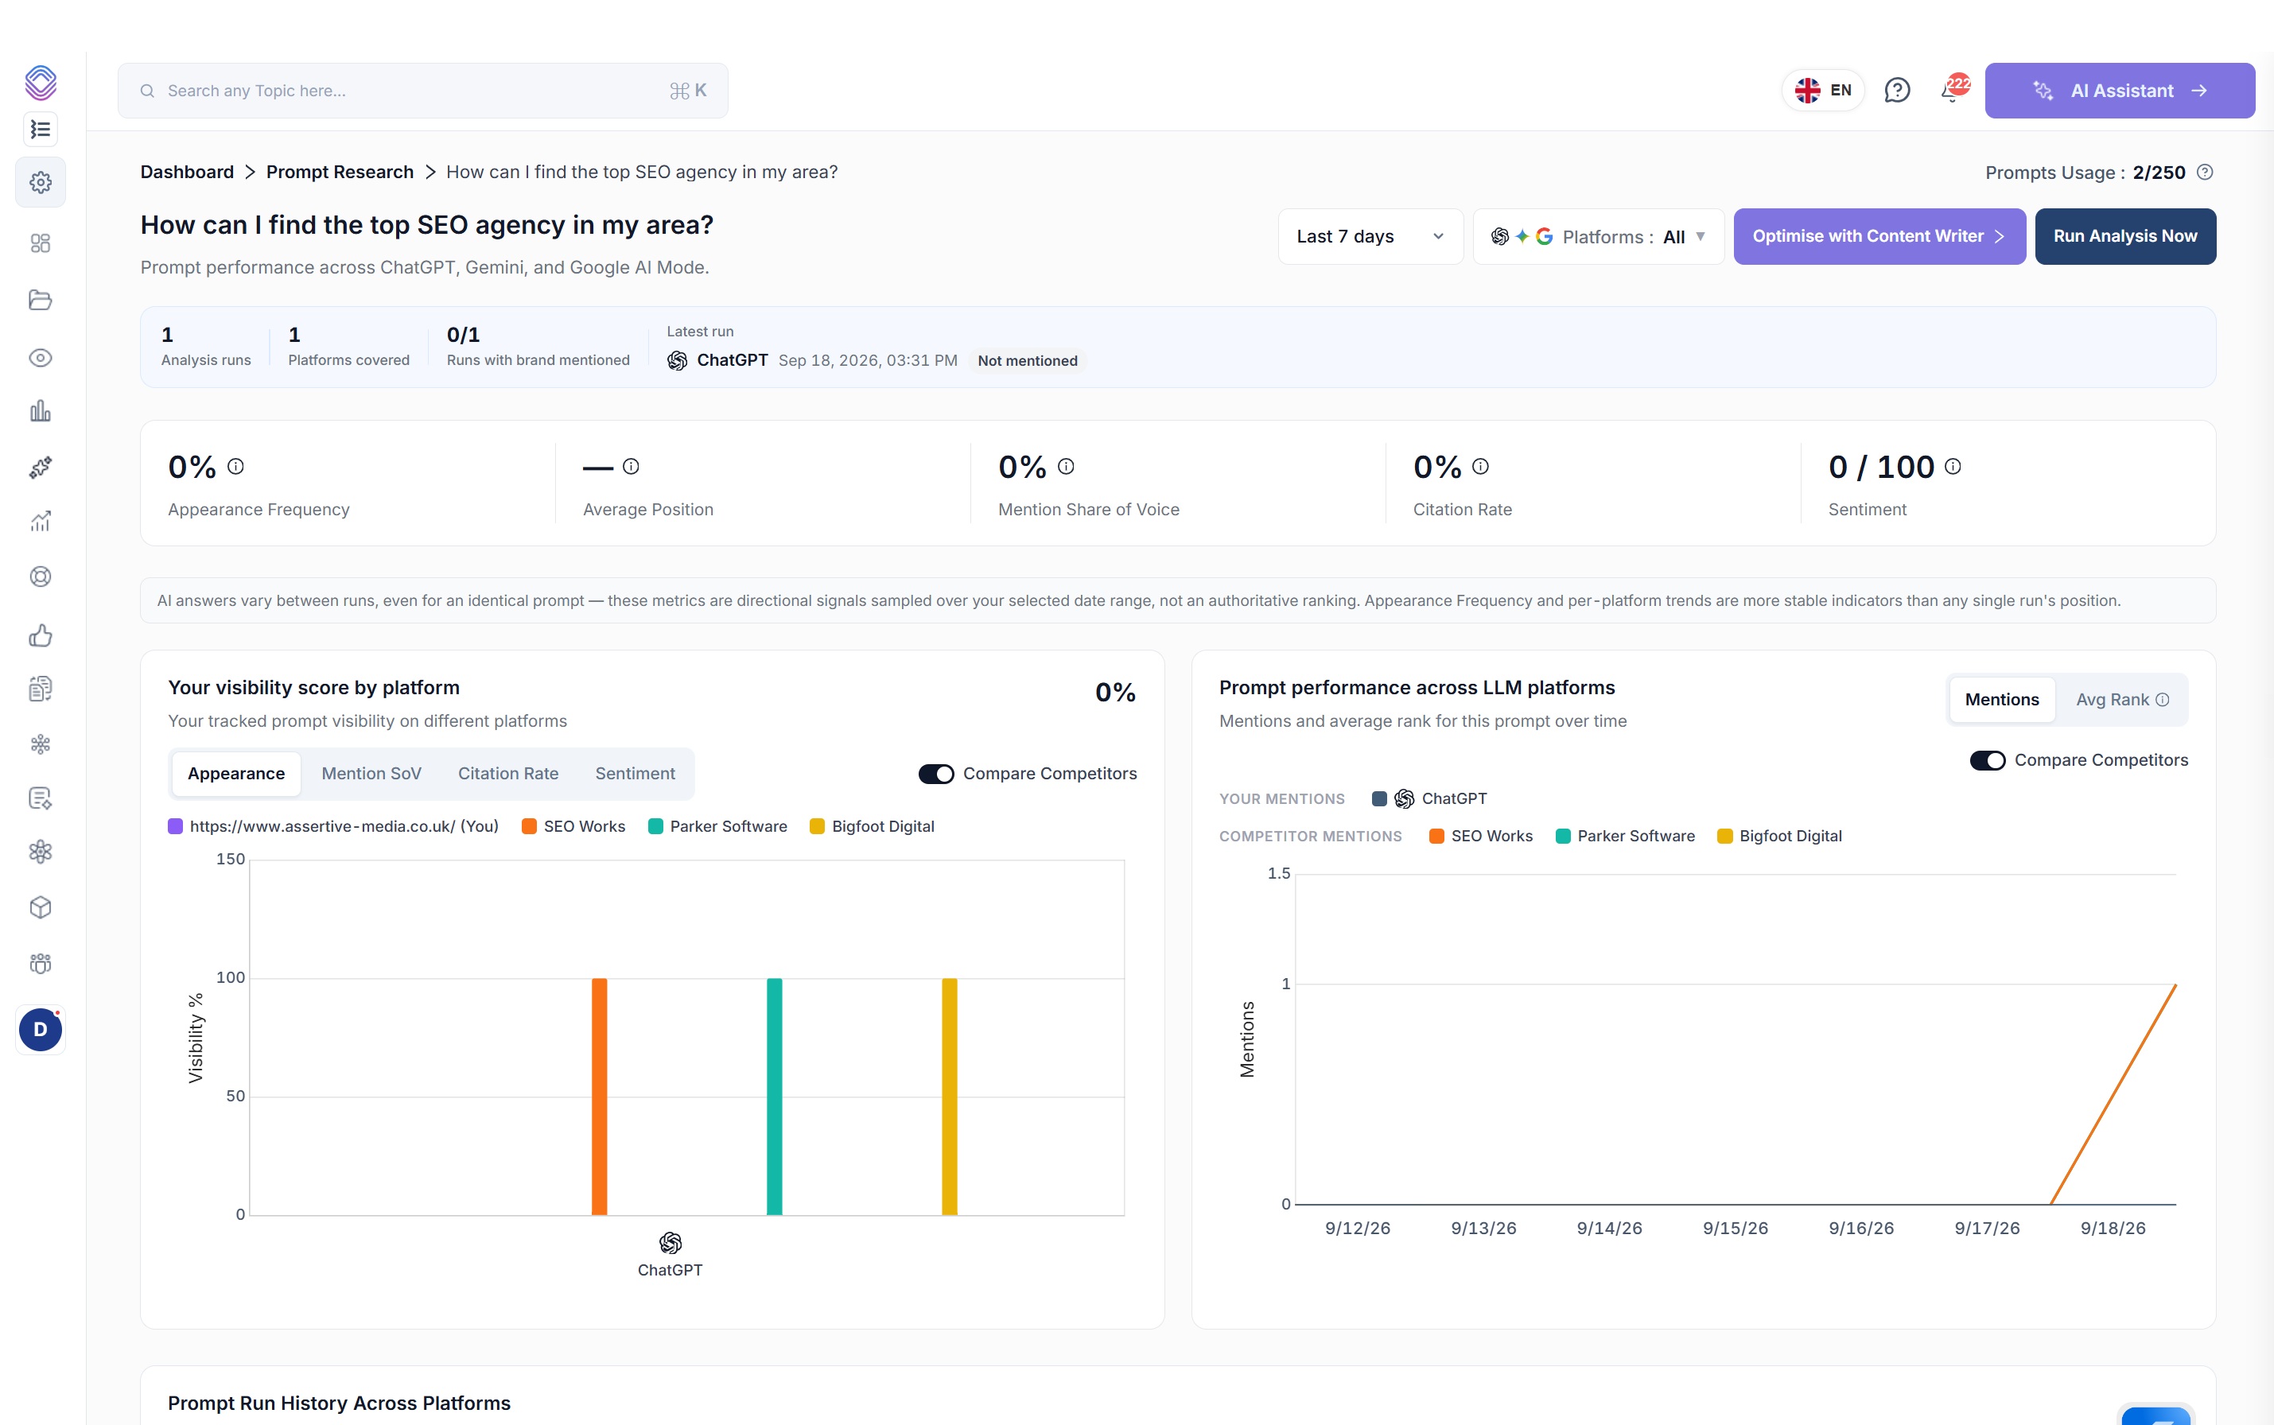Click Run Analysis Now button
Viewport: 2274px width, 1425px height.
tap(2125, 236)
